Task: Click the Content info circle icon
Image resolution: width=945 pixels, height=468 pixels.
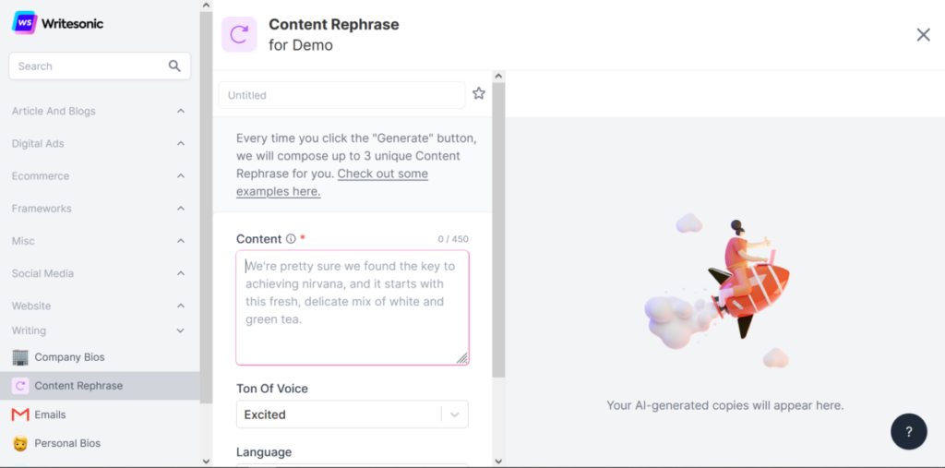Action: (x=291, y=239)
